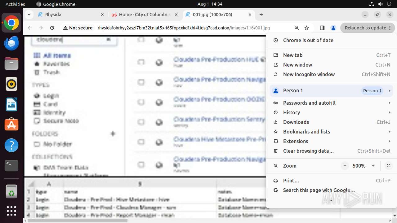This screenshot has height=223, width=397.
Task: Launch Thunderbird from the dock
Action: [11, 43]
